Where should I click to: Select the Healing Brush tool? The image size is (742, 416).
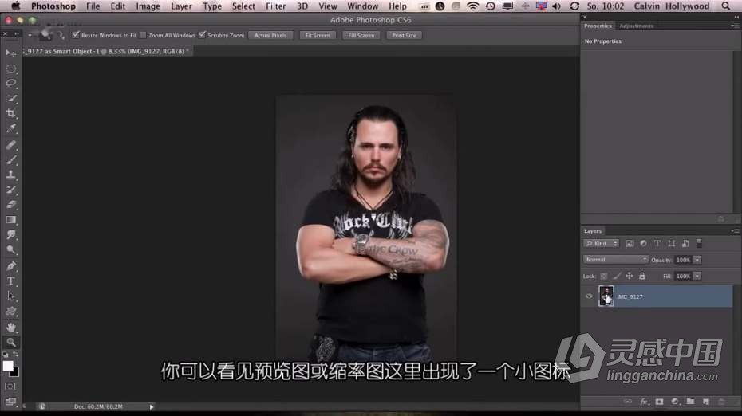coord(11,145)
